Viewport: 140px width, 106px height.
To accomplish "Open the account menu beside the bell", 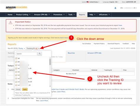I will click(x=128, y=8).
